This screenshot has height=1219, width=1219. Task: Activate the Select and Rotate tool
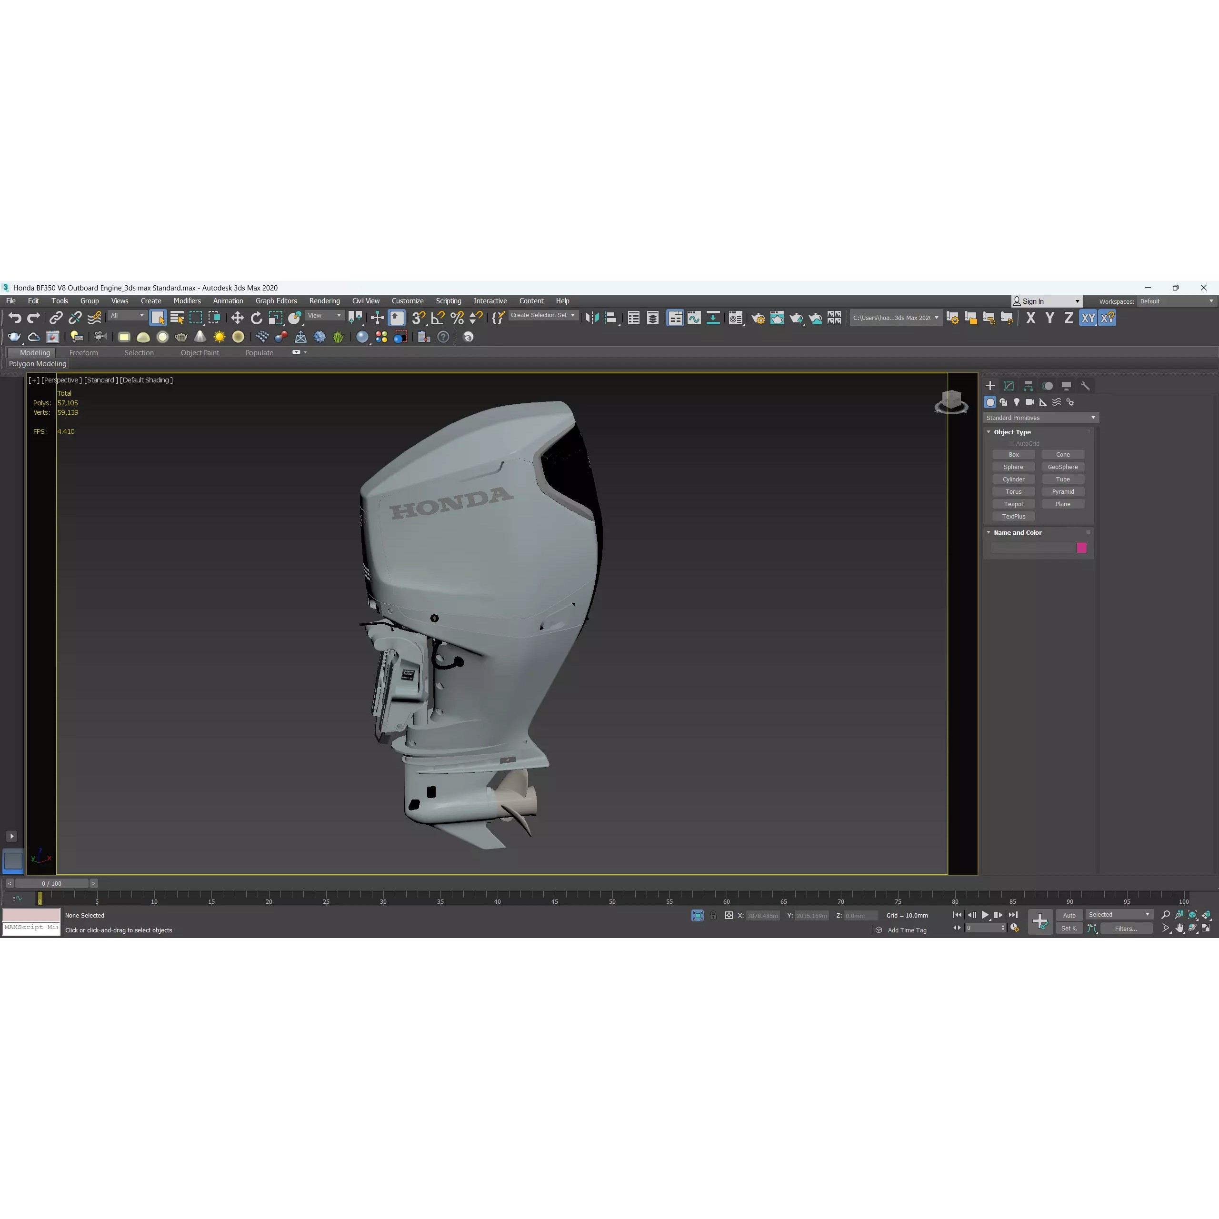click(256, 318)
